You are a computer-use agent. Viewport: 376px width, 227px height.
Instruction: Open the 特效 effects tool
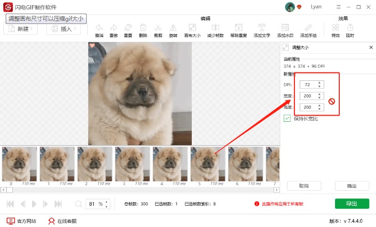point(335,28)
